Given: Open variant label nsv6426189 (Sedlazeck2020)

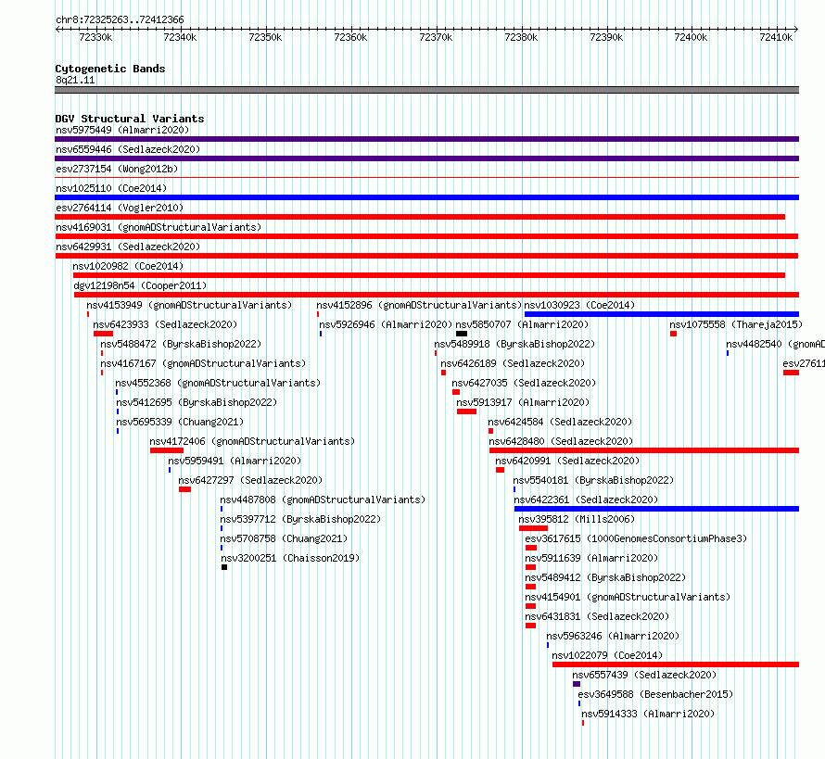Looking at the screenshot, I should (x=513, y=363).
